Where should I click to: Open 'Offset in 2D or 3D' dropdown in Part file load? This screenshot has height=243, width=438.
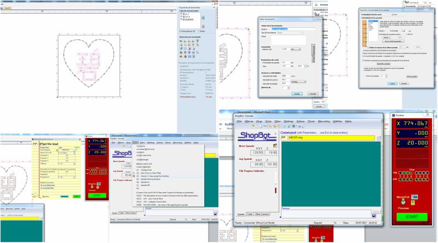coord(67,153)
